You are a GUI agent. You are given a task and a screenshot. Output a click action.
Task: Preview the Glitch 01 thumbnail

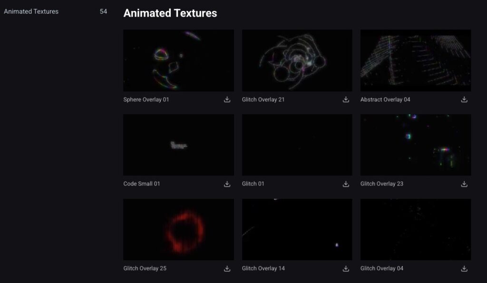click(x=297, y=145)
